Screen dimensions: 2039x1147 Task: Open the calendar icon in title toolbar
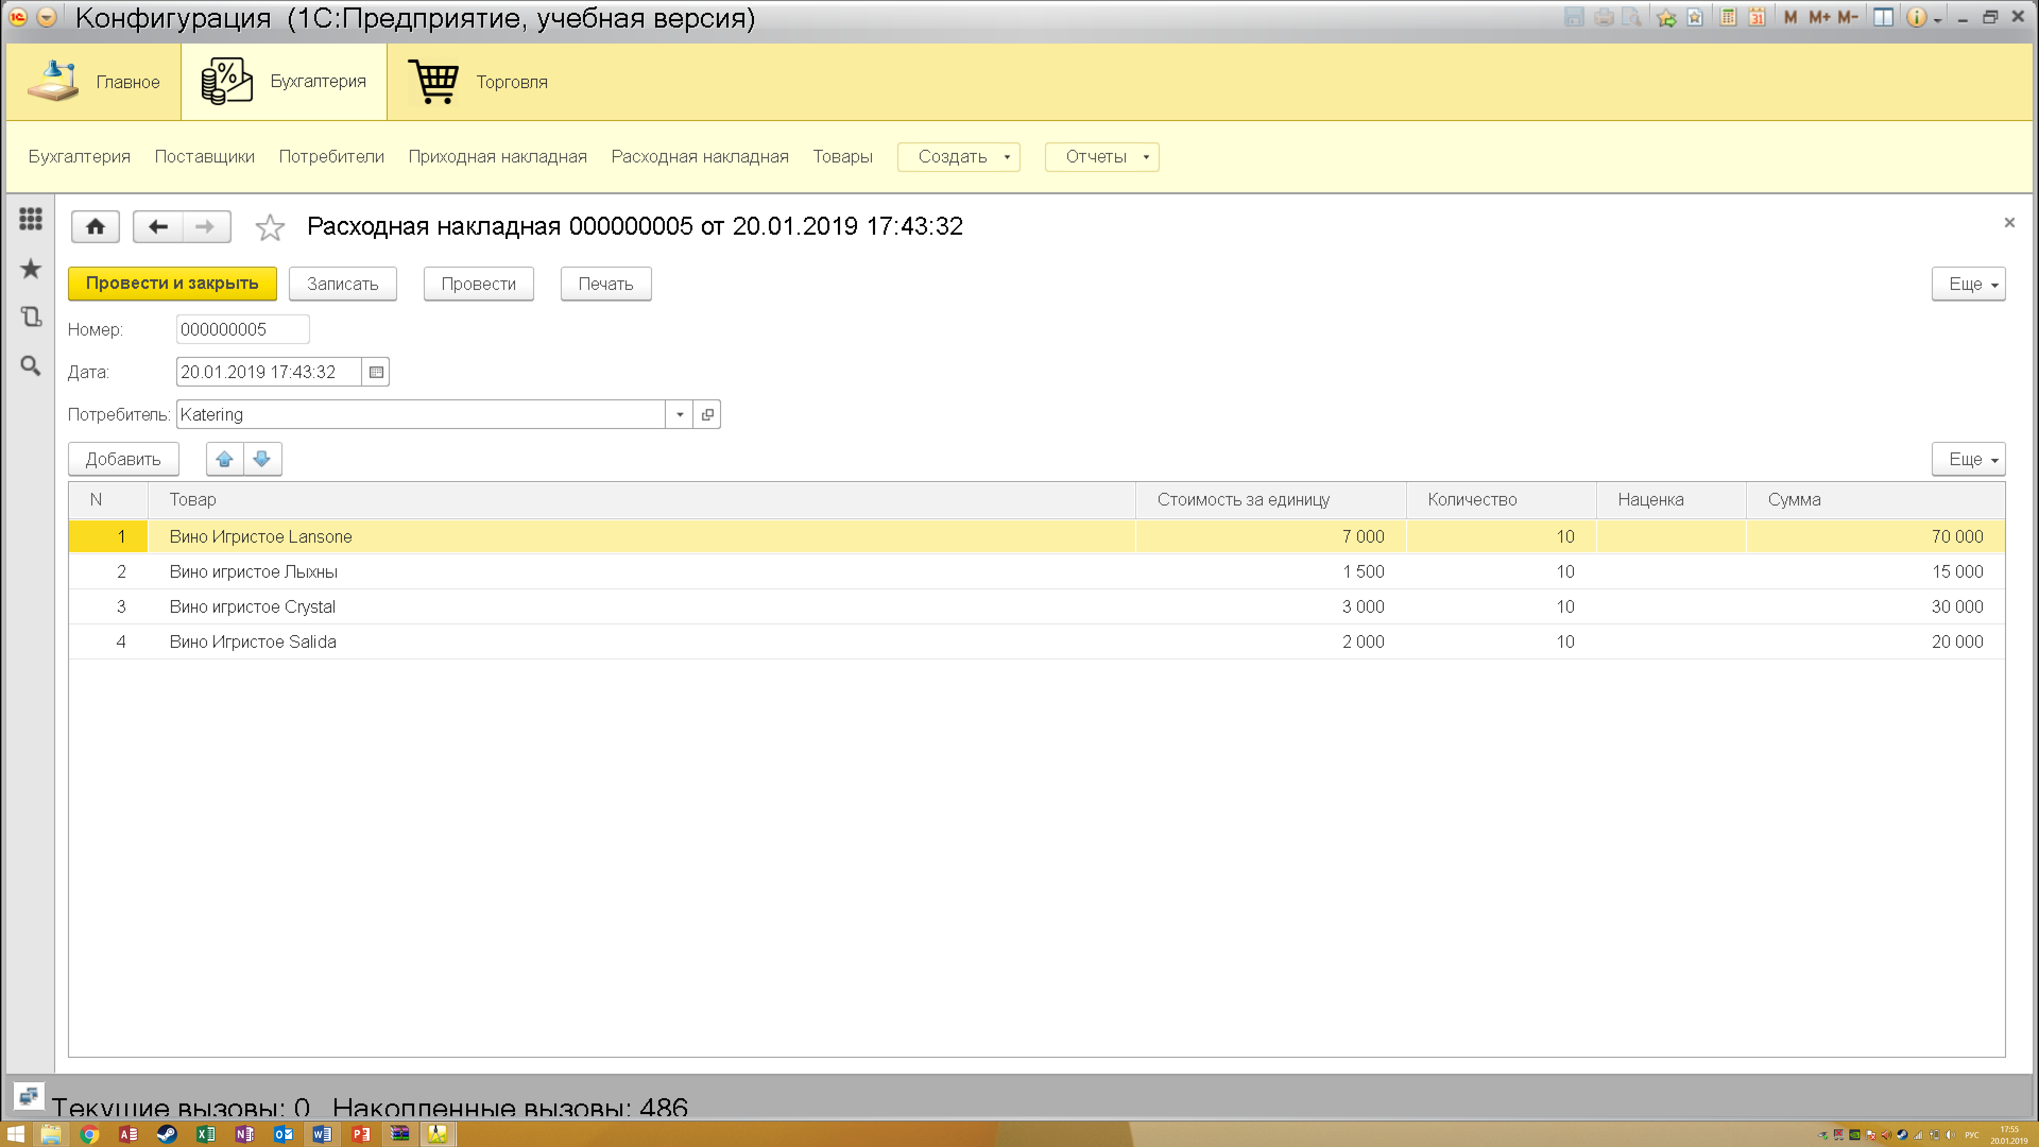pyautogui.click(x=1757, y=18)
